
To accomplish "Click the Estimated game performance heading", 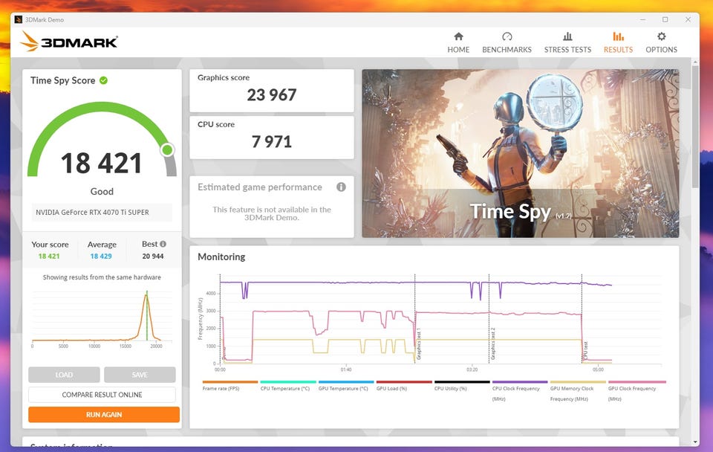I will point(260,187).
